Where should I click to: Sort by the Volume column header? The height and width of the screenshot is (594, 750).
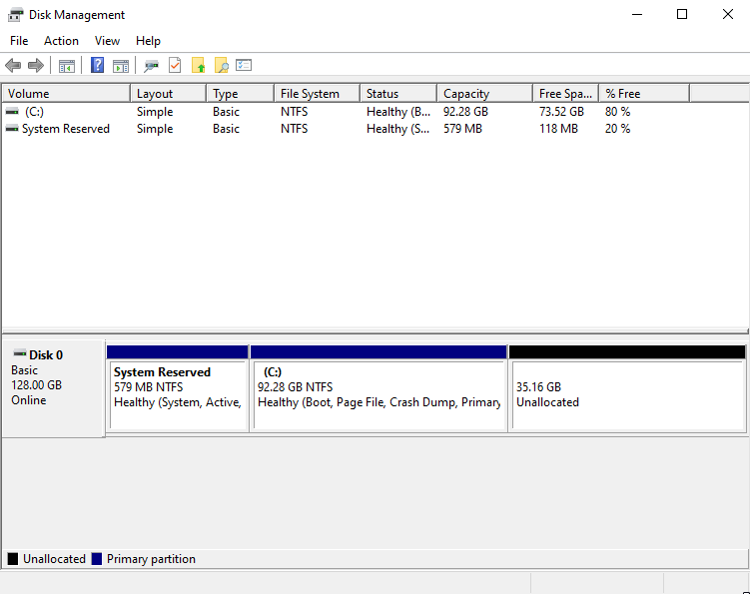[66, 93]
